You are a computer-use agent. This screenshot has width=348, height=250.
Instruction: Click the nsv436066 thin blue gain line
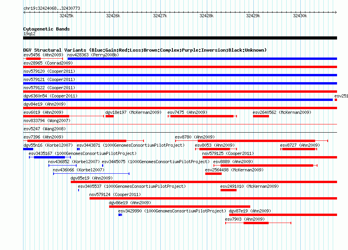pyautogui.click(x=91, y=174)
